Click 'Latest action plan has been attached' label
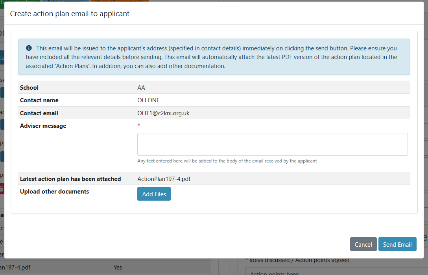Viewport: 428px width, 275px height. (70, 179)
